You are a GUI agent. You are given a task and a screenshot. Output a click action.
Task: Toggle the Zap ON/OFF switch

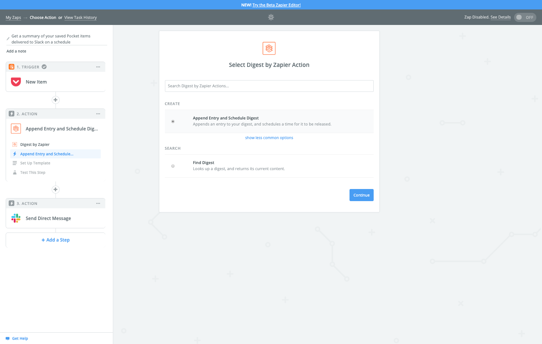pos(525,17)
